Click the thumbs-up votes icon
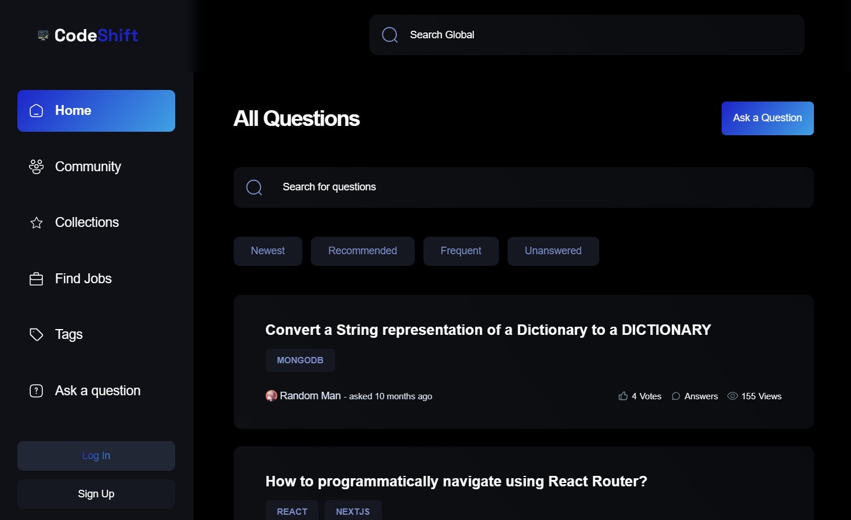The image size is (851, 520). (x=623, y=396)
